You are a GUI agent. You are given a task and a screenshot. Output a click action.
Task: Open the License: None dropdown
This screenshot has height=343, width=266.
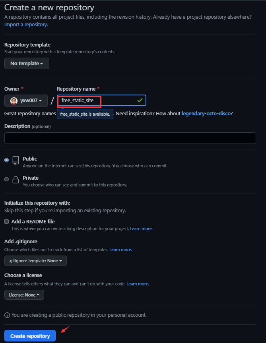24,295
